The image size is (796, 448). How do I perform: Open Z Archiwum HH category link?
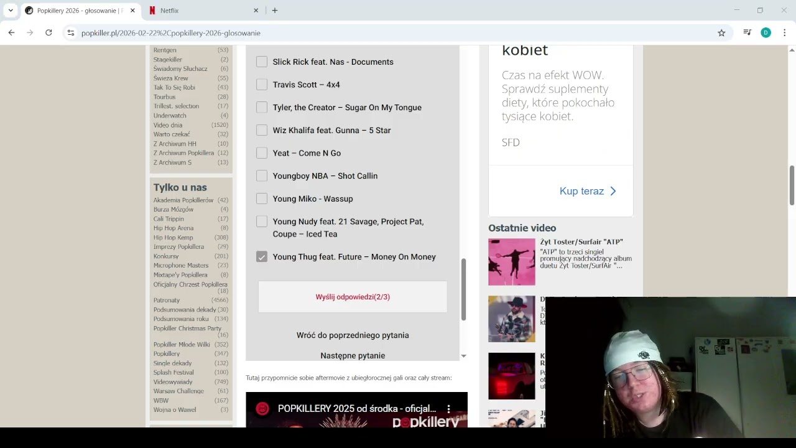[x=175, y=144]
